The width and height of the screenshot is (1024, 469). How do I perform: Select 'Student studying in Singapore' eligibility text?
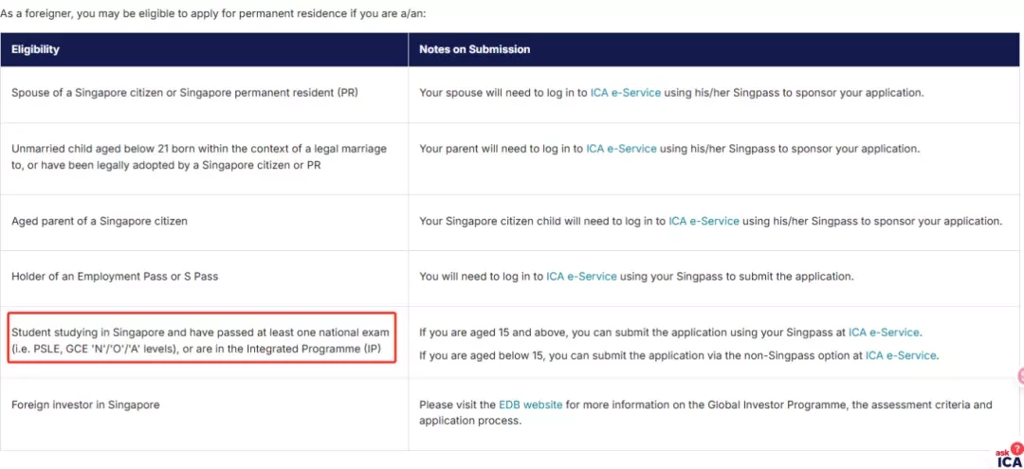click(200, 340)
